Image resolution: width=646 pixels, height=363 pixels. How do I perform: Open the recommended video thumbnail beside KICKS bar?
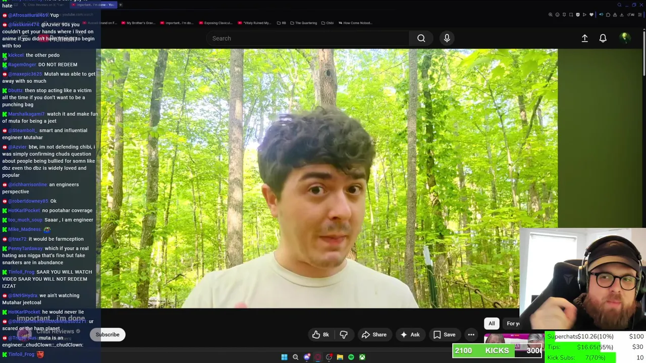coord(514,339)
